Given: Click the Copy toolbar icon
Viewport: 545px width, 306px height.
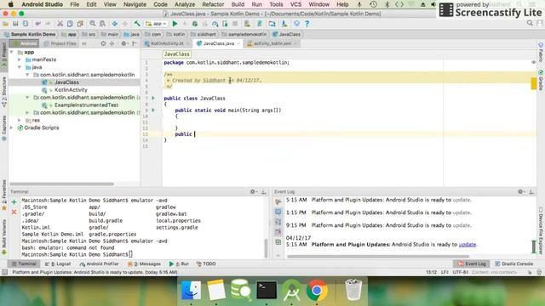Looking at the screenshot, I should click(x=70, y=24).
